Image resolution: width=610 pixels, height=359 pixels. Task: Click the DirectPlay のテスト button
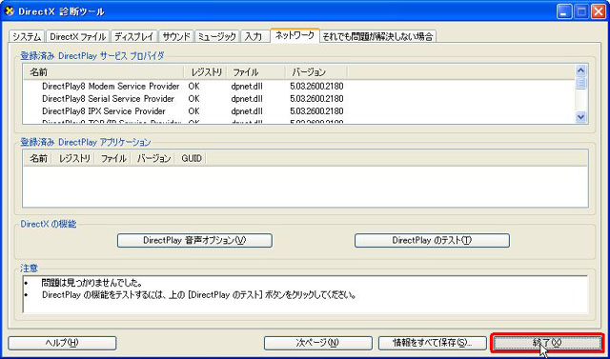point(432,241)
